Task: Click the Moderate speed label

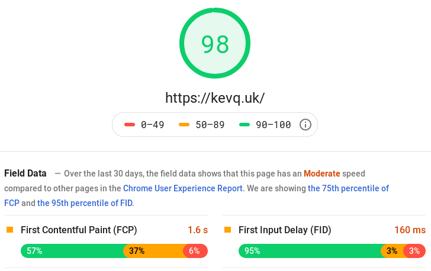Action: pyautogui.click(x=322, y=174)
